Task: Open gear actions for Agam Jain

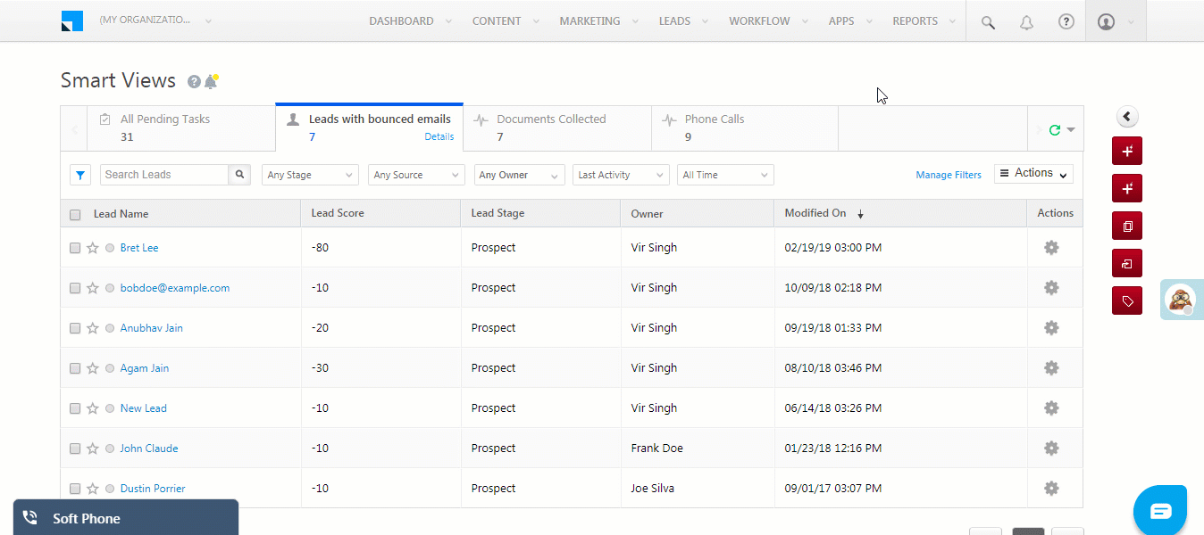Action: point(1051,368)
